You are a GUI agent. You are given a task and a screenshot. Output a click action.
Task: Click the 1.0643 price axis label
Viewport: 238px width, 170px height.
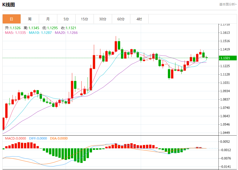click(225, 116)
